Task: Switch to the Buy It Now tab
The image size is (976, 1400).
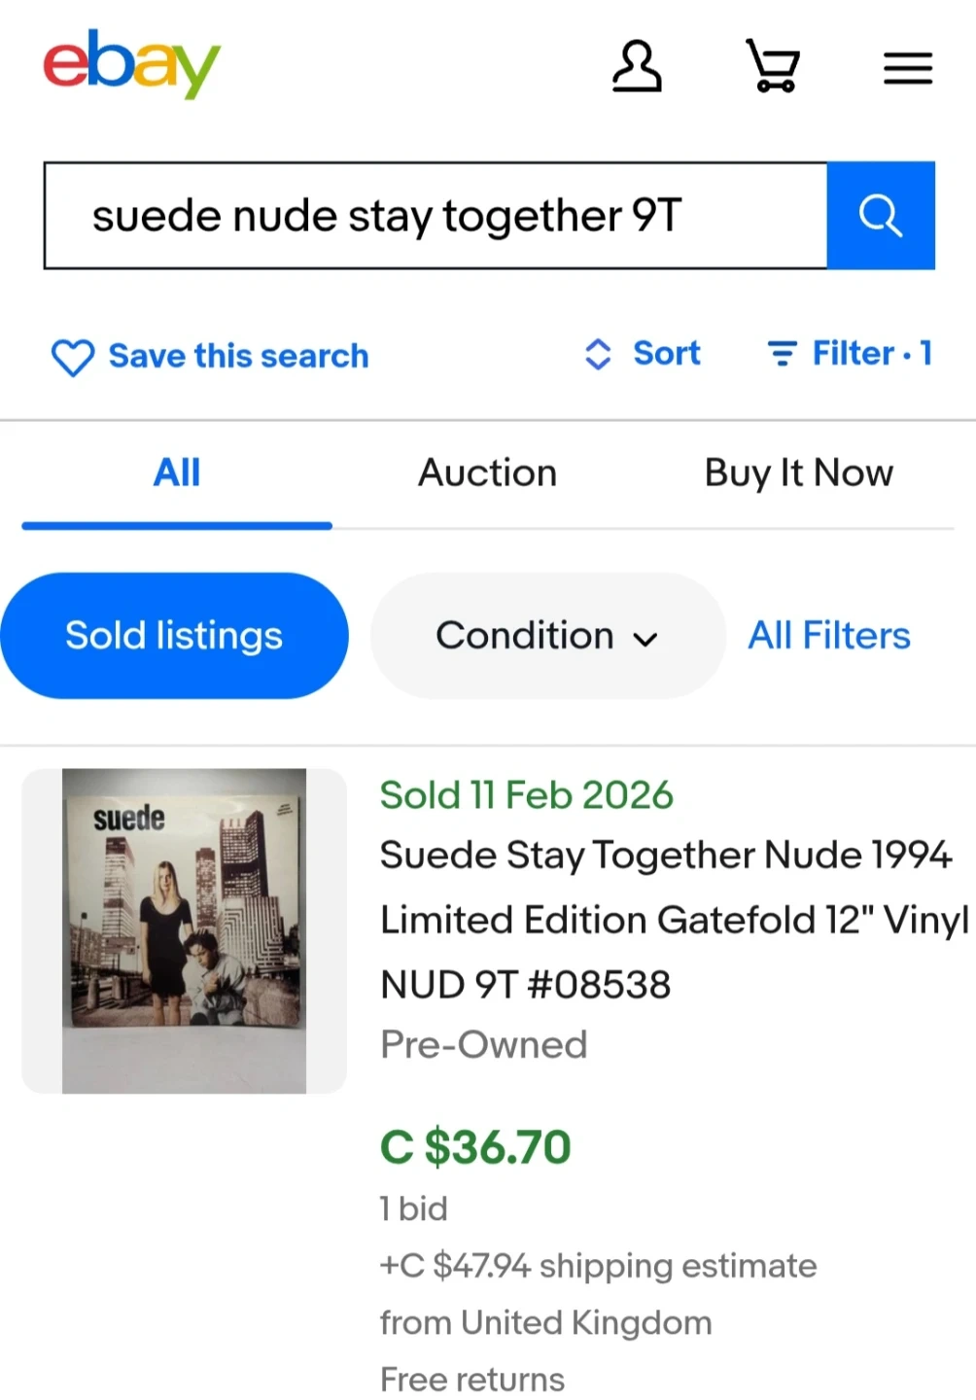Action: (x=798, y=473)
